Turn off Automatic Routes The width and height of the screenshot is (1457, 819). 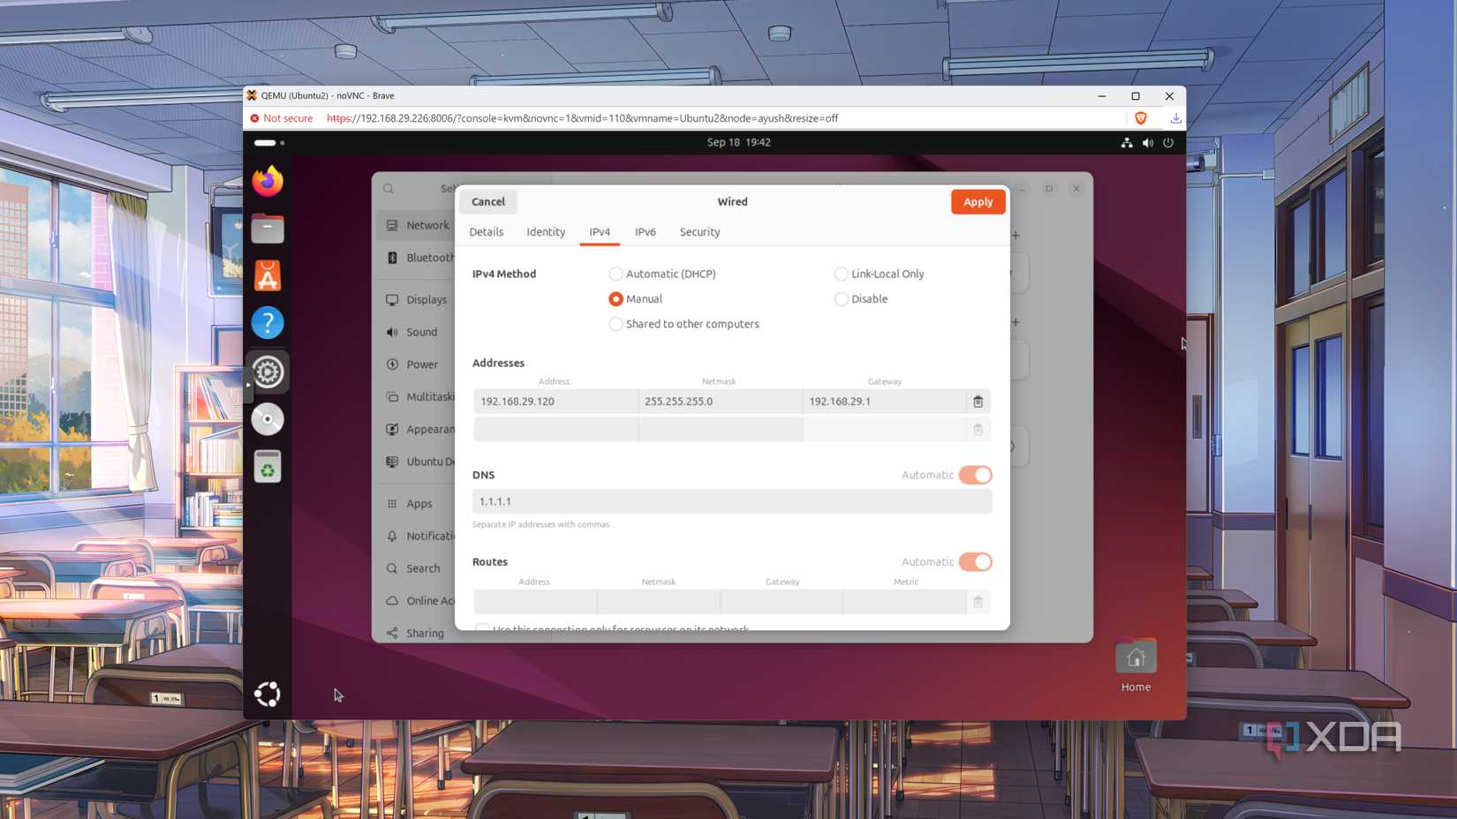[x=975, y=562]
